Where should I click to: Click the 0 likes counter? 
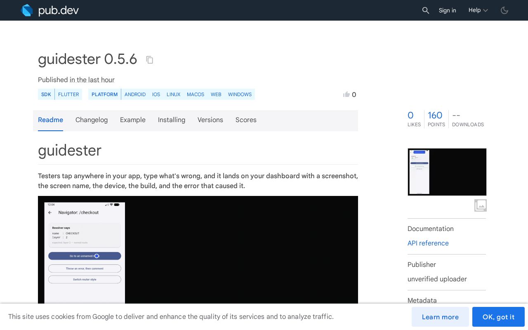coord(414,119)
